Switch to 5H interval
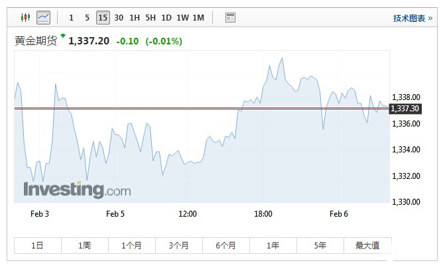Screen dimensions: 443x269 [x=151, y=17]
